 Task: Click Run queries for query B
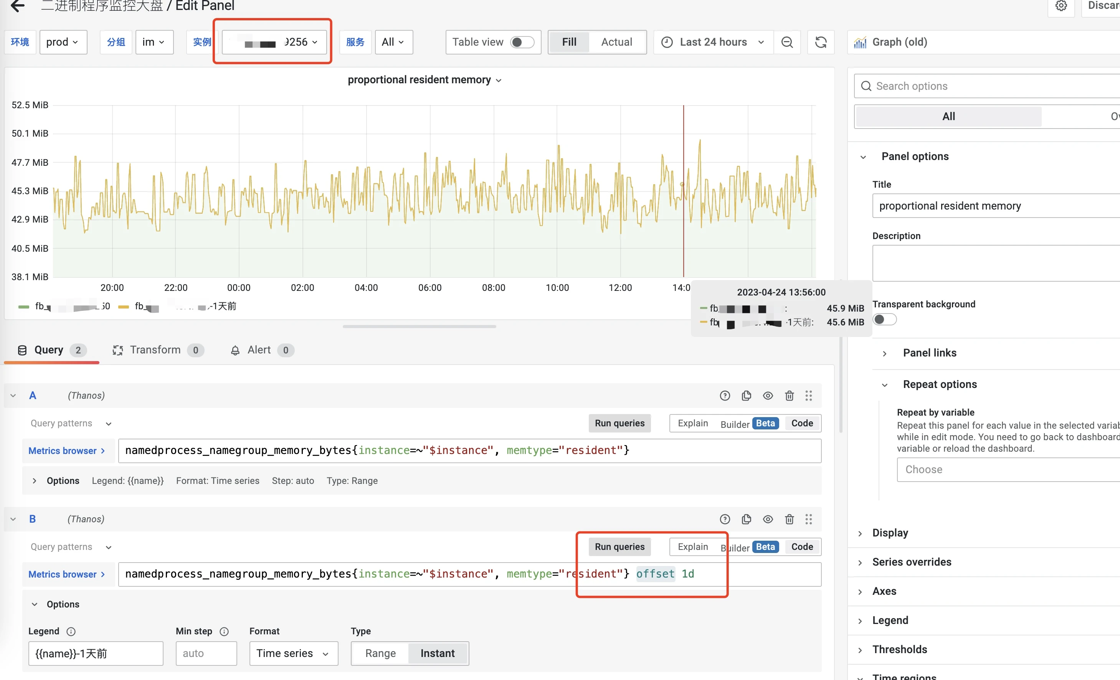coord(619,547)
